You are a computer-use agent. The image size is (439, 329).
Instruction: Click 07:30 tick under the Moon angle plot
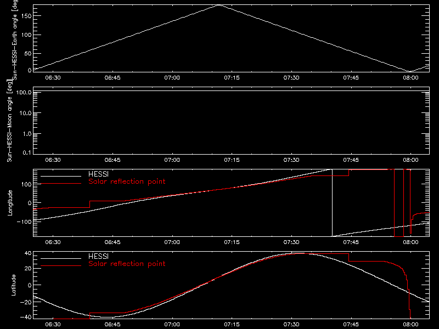pos(291,160)
